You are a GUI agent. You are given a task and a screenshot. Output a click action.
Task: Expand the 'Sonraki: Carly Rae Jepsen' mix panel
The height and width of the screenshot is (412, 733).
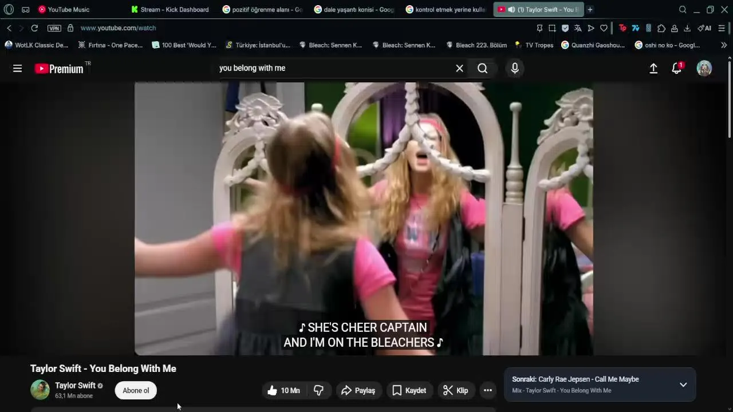click(x=683, y=385)
